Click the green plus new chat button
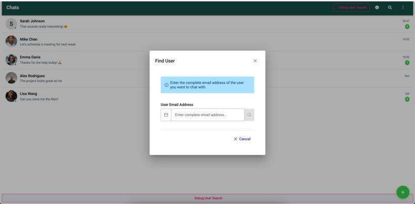The width and height of the screenshot is (415, 204). [403, 192]
